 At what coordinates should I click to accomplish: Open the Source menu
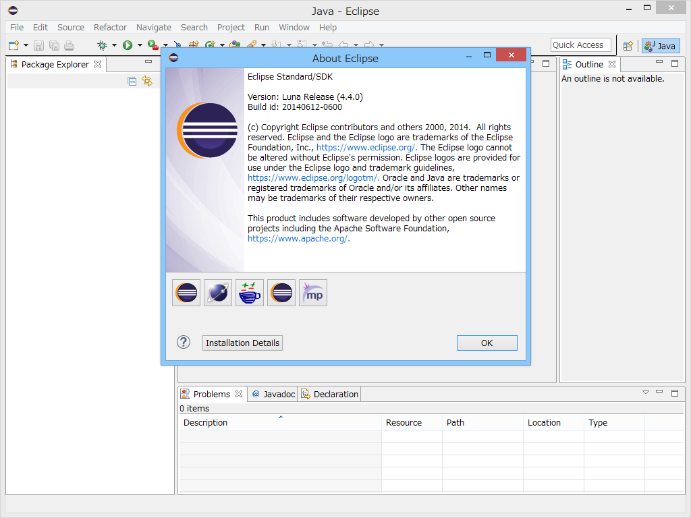click(x=70, y=28)
